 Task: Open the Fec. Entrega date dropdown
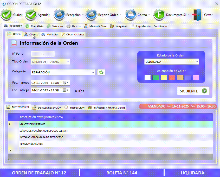click(66, 90)
